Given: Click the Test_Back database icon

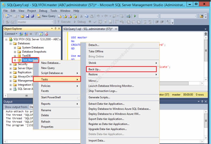Looking at the screenshot, I should click(19, 60).
